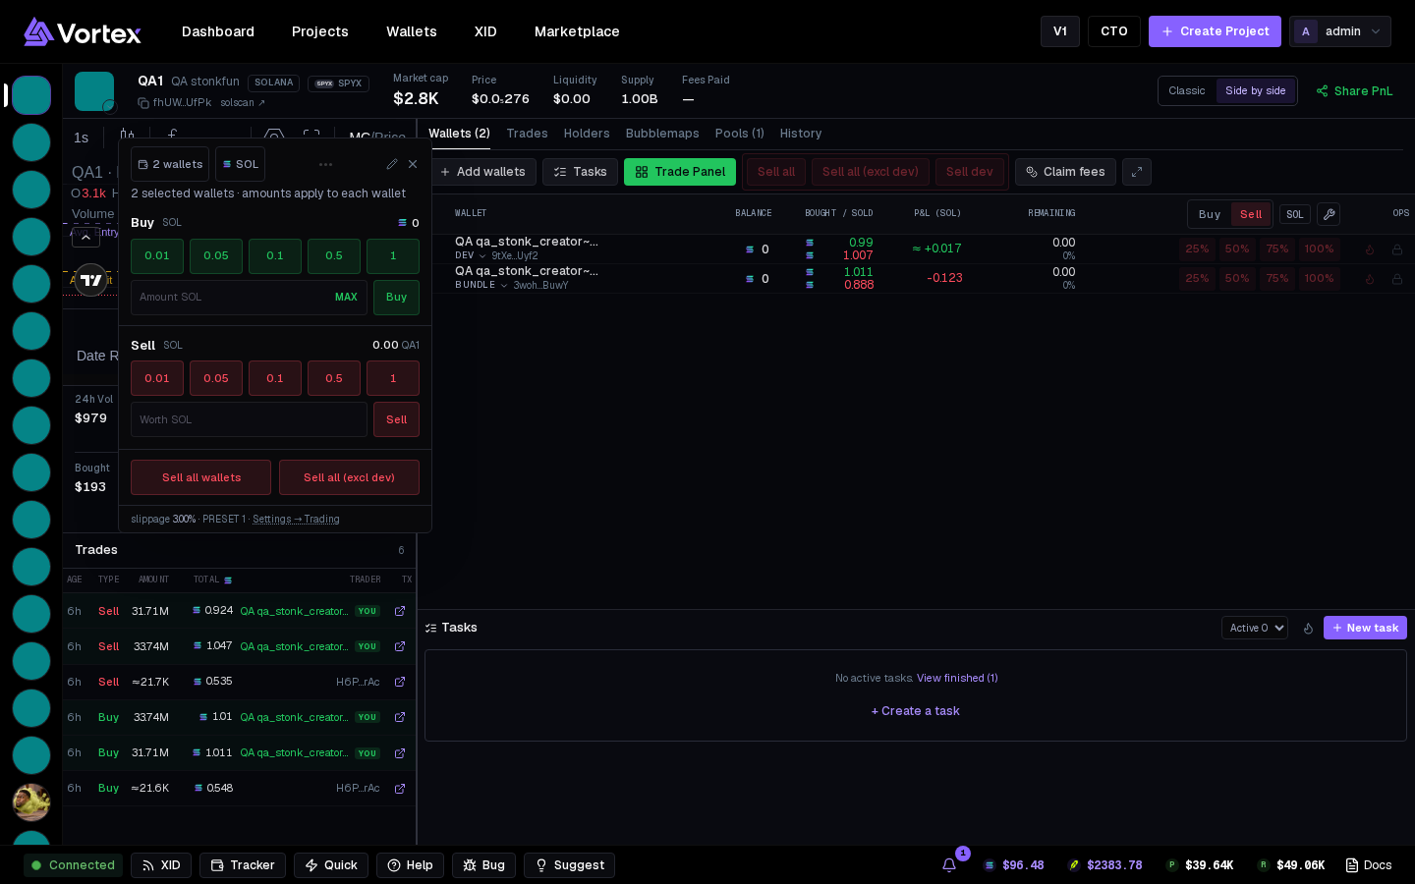This screenshot has width=1415, height=884.
Task: Click the Create Project button
Action: (x=1215, y=31)
